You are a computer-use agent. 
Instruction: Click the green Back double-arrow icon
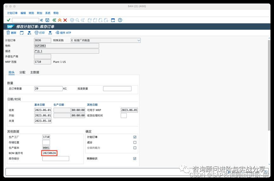[x=54, y=20]
